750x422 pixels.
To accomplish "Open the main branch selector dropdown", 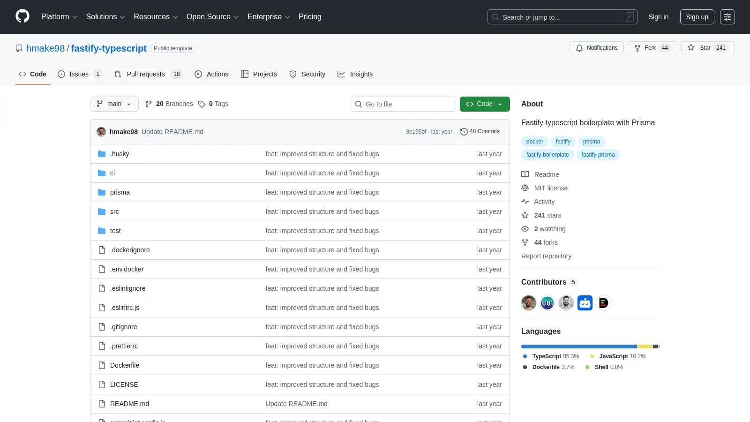I will (114, 104).
